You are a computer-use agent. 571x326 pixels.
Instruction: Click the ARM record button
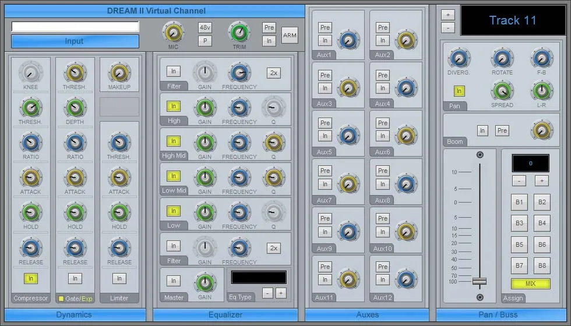tap(290, 36)
